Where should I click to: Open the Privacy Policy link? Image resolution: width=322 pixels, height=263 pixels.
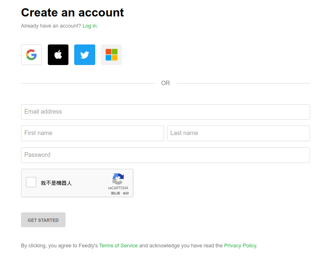tap(240, 246)
